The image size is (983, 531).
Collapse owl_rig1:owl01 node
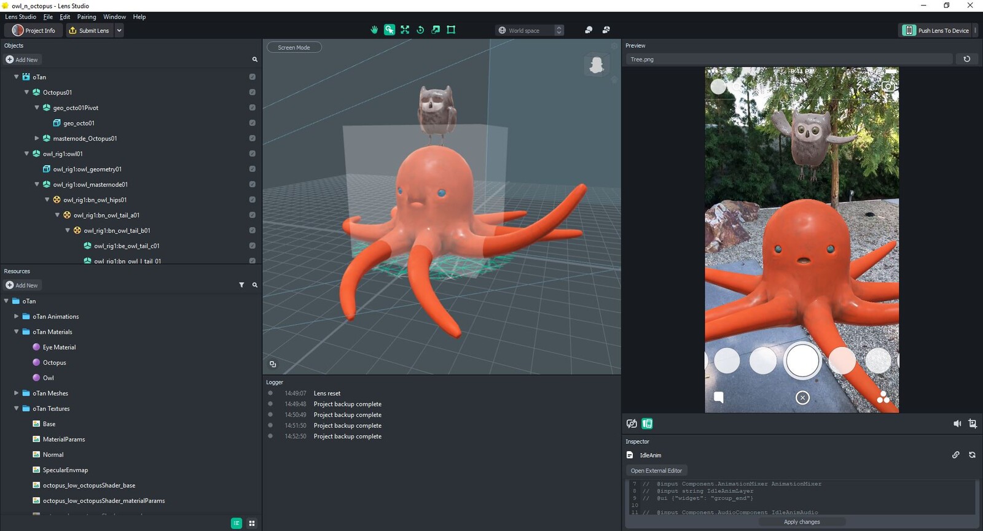[26, 153]
